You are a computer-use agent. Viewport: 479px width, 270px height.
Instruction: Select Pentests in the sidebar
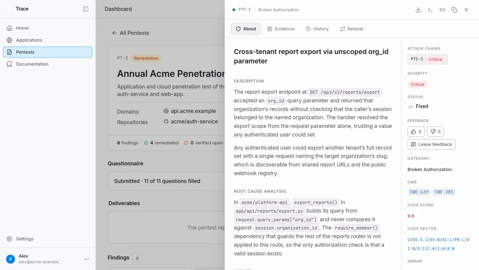point(48,52)
